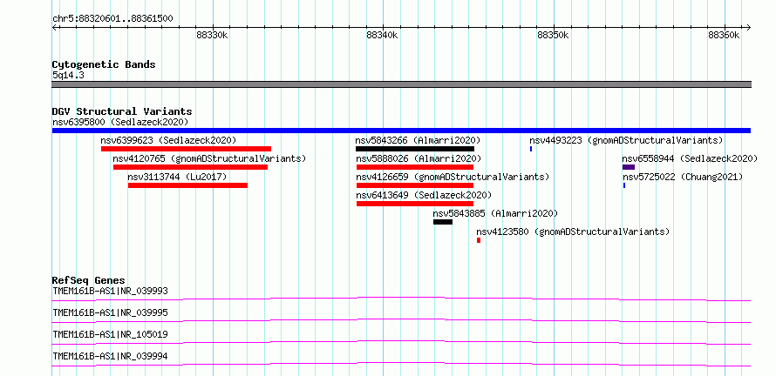
Task: Open the nsv6399623 (Sedlazeck2020) label
Action: [168, 140]
